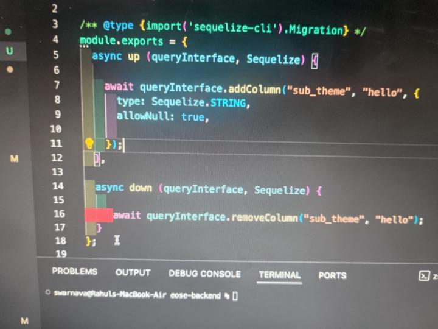Click line number 7 in the gutter
The image size is (438, 329).
coord(57,85)
